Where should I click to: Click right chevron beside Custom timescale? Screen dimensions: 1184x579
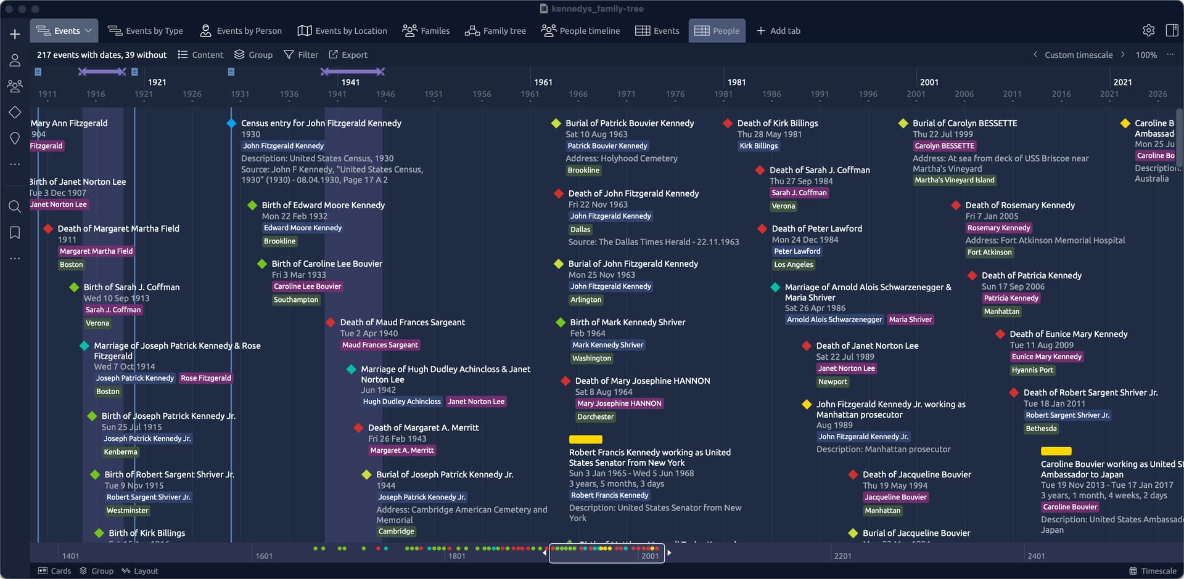coord(1122,55)
